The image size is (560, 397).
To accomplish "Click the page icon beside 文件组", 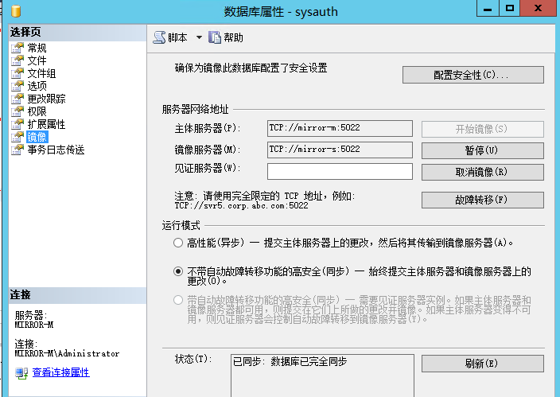I will coord(17,73).
